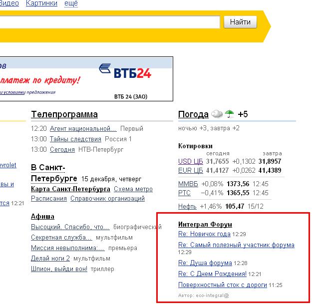Image resolution: width=315 pixels, height=305 pixels.
Task: Click inside the Yandex search input field
Action: coord(110,22)
